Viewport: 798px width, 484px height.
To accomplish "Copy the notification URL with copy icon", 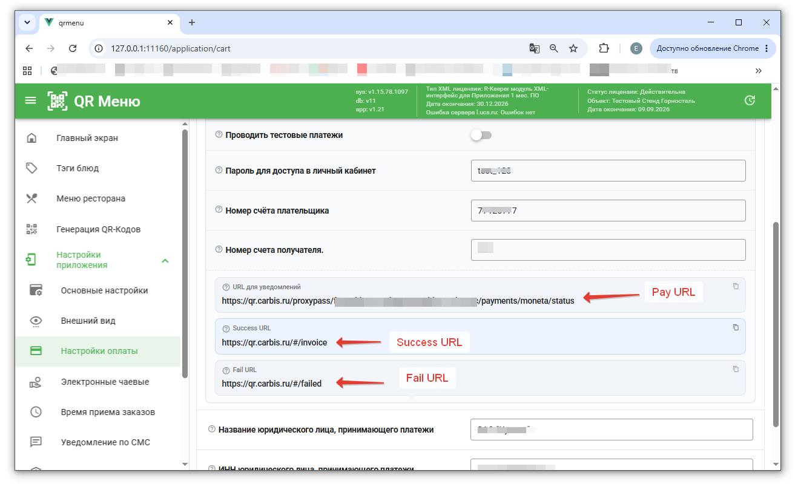I will [736, 286].
